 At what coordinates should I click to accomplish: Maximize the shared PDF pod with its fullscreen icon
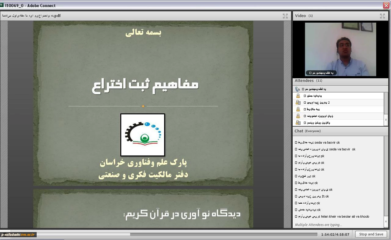(x=285, y=16)
